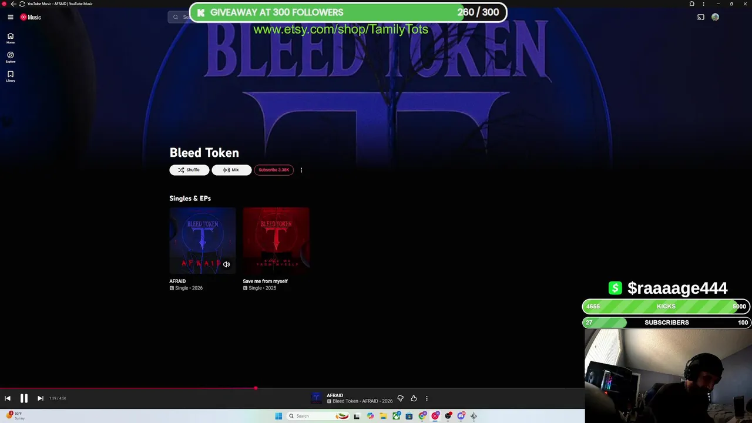
Task: Open the weather widget in taskbar
Action: pos(15,415)
